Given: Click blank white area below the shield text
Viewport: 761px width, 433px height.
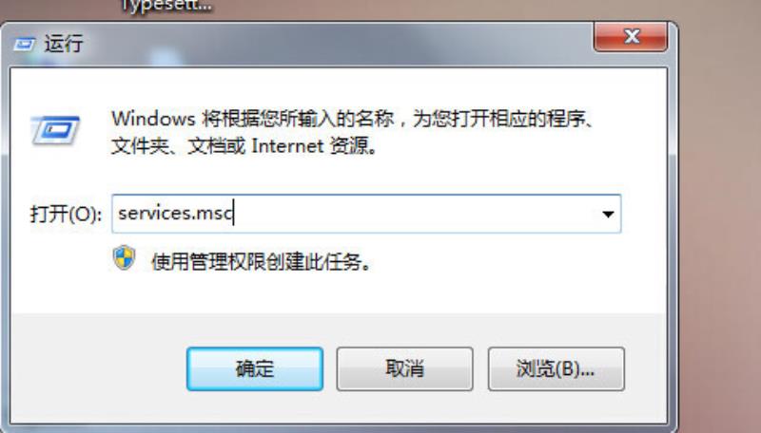Looking at the screenshot, I should tap(340, 295).
